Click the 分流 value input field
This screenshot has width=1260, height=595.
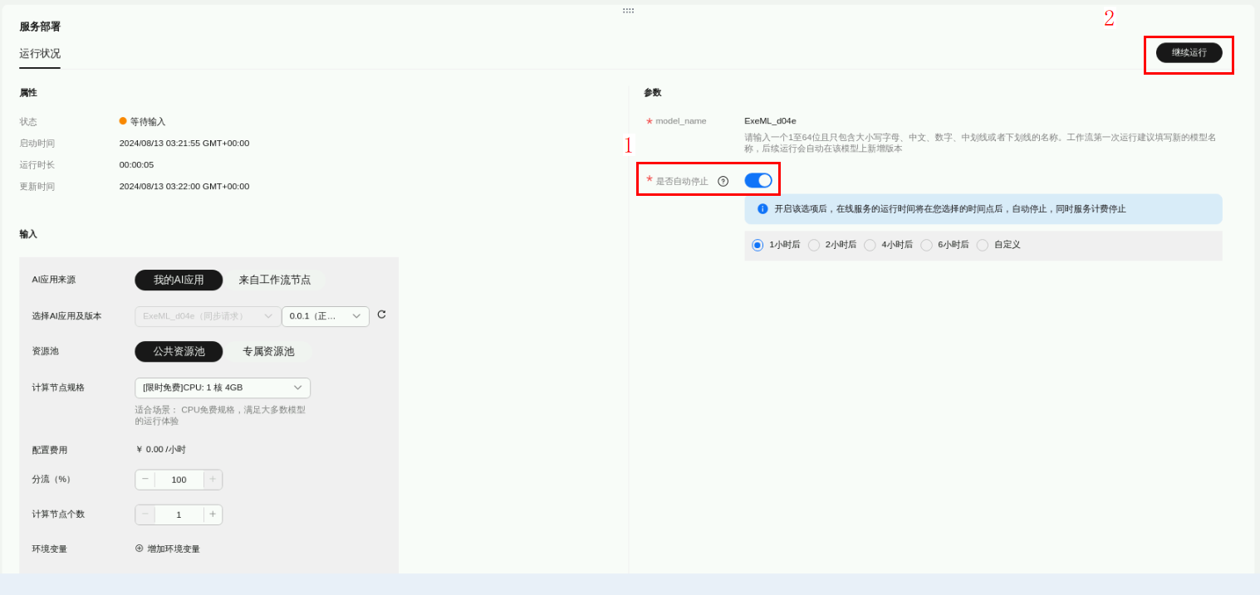click(x=179, y=480)
